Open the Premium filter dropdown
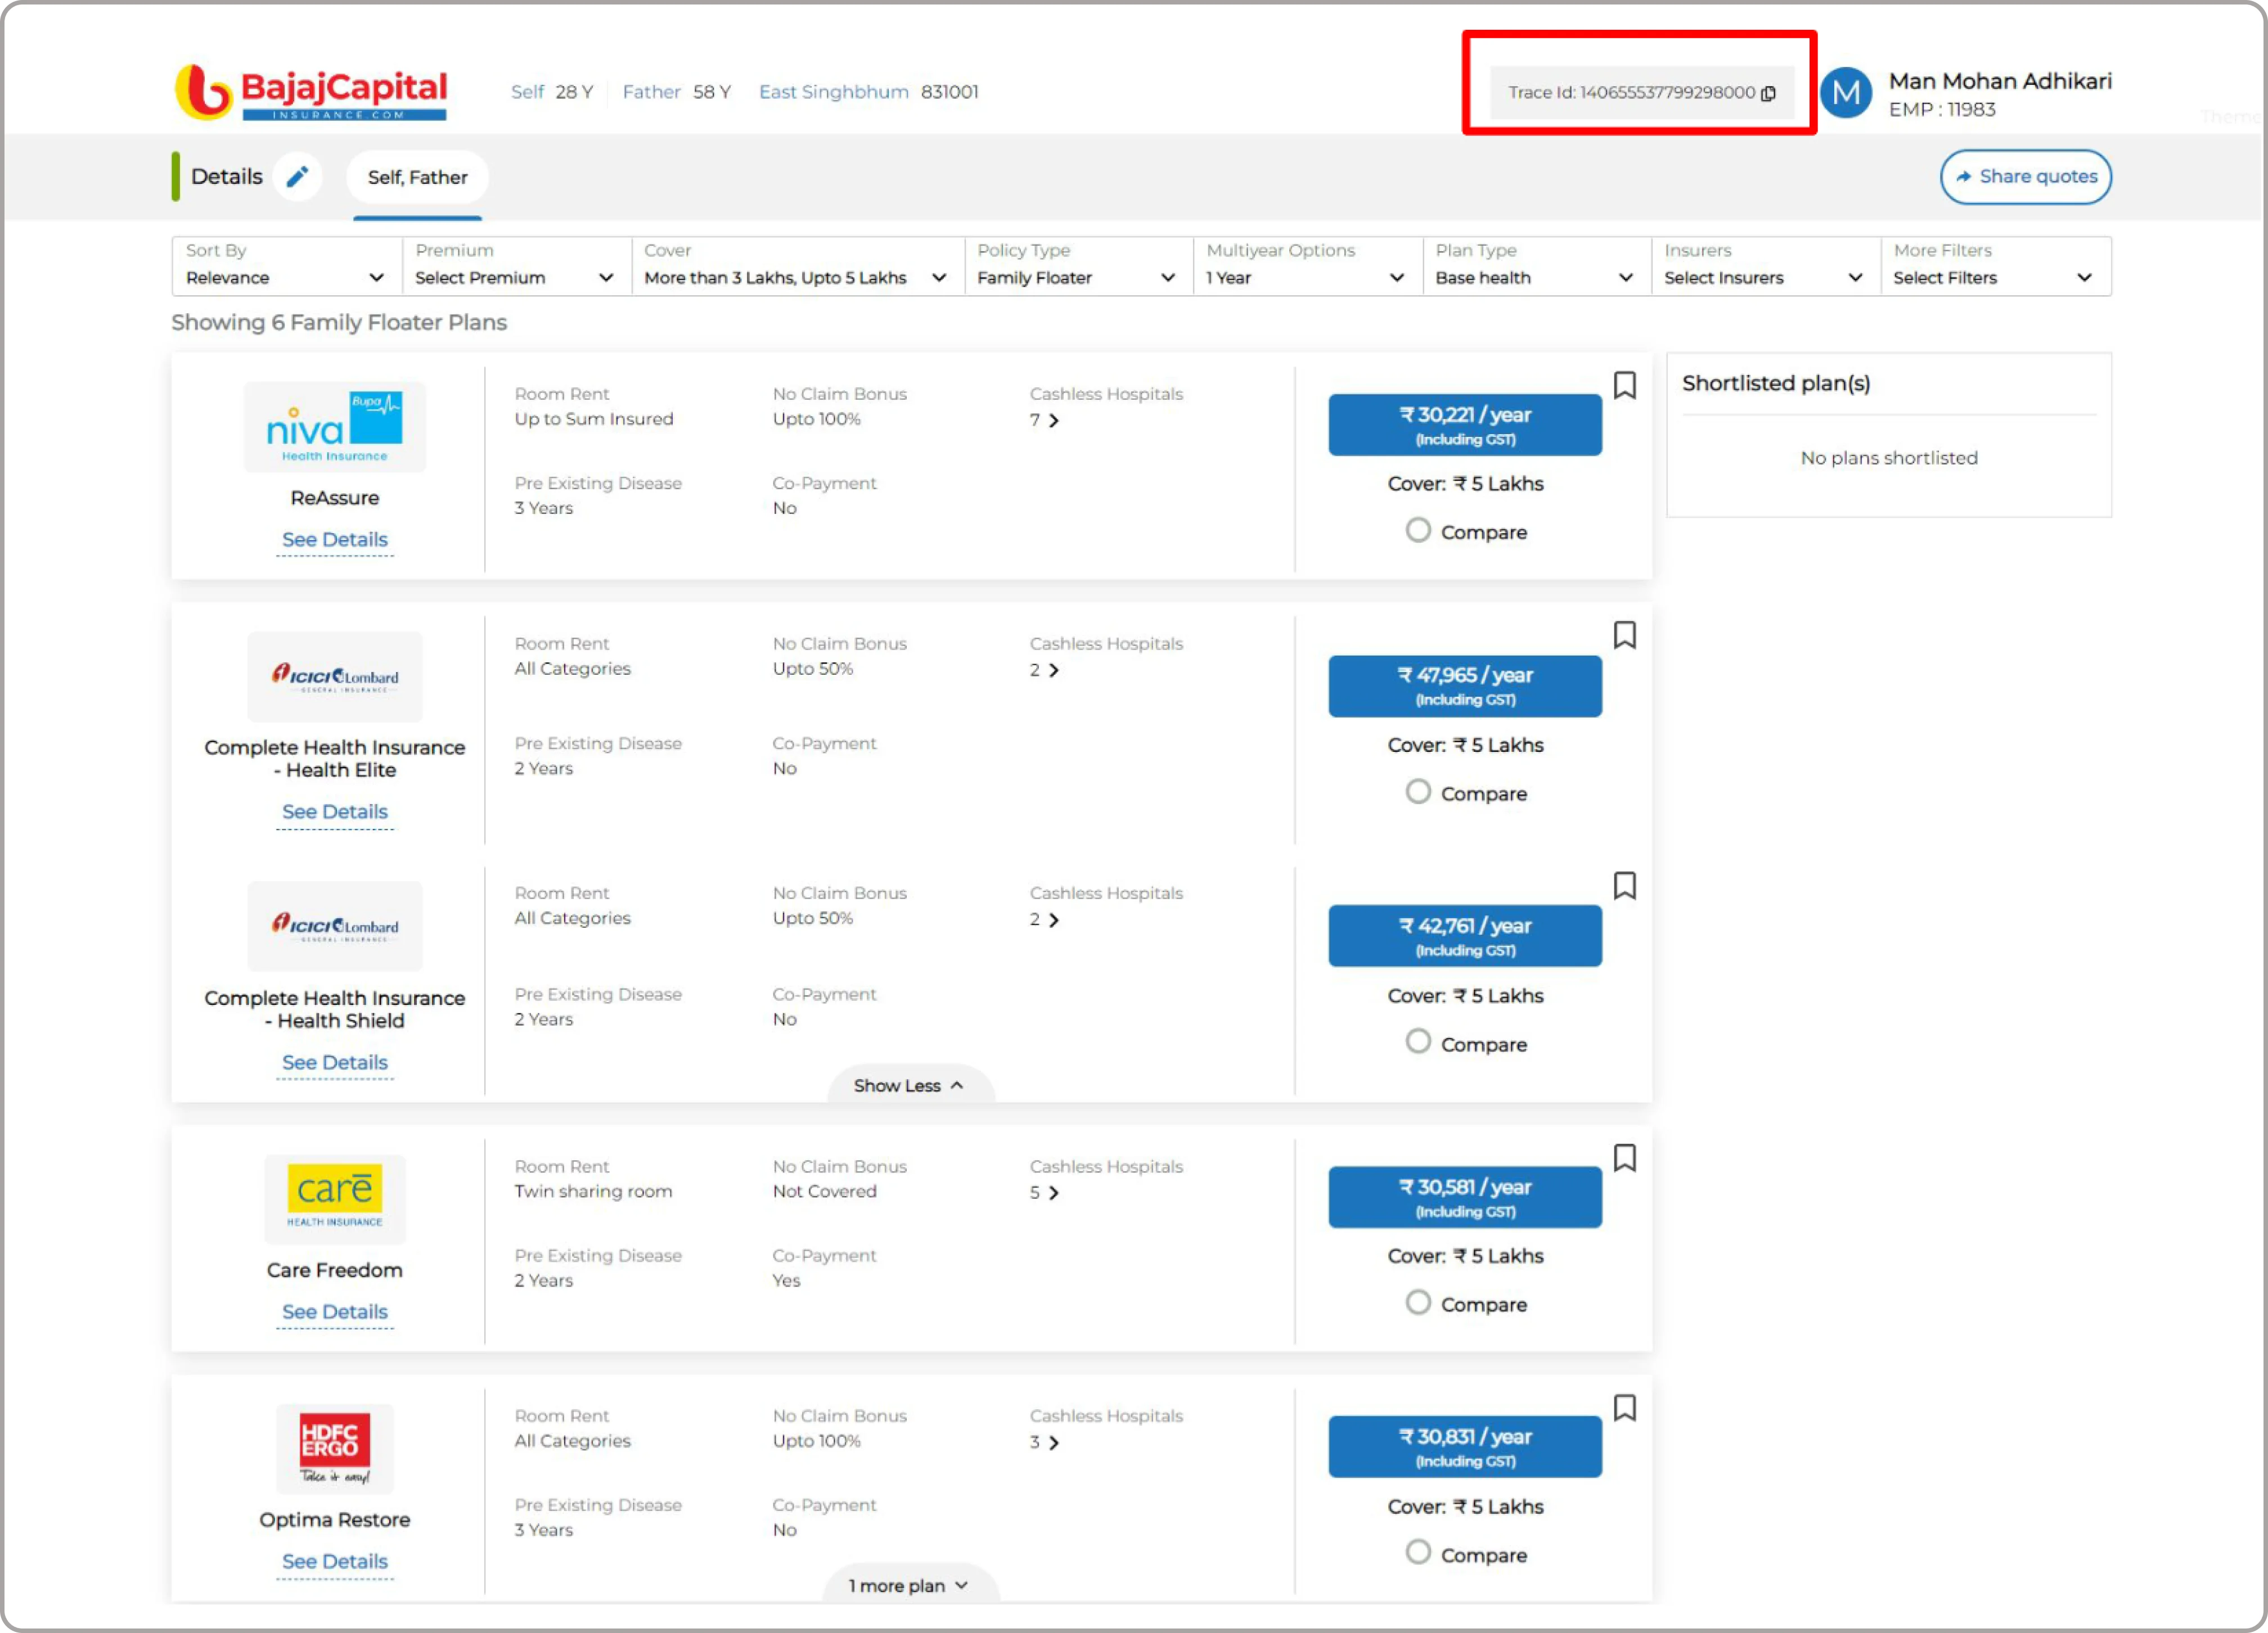The image size is (2268, 1633). click(516, 266)
